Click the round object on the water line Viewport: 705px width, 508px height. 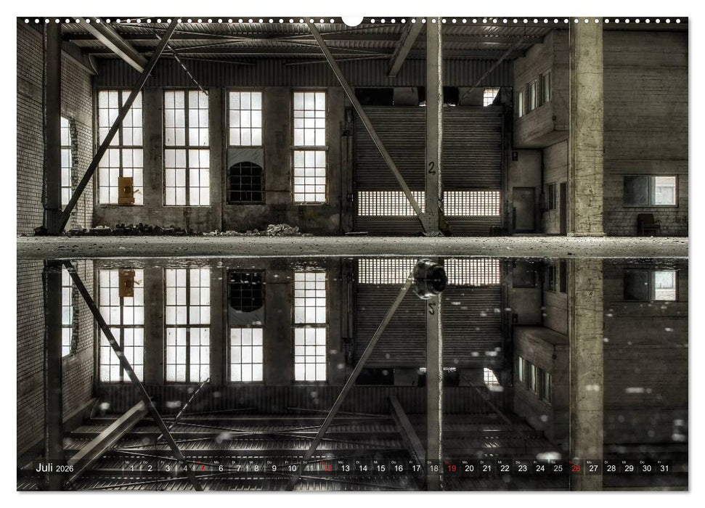430,279
